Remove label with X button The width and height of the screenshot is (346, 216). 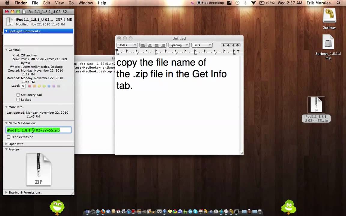click(23, 86)
